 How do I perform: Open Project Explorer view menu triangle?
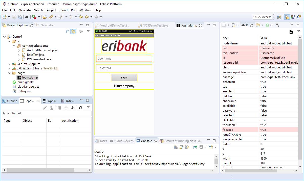[x=88, y=31]
